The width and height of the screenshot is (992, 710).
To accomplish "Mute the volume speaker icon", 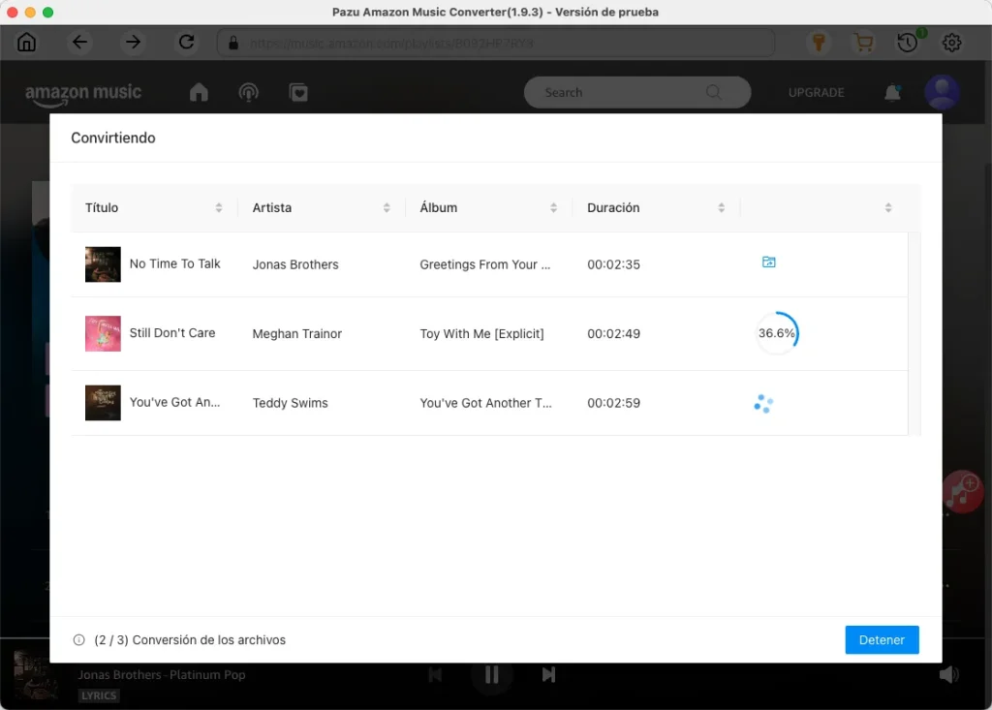I will 949,674.
